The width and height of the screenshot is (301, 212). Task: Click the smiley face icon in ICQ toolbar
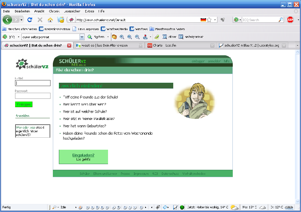pos(114,37)
